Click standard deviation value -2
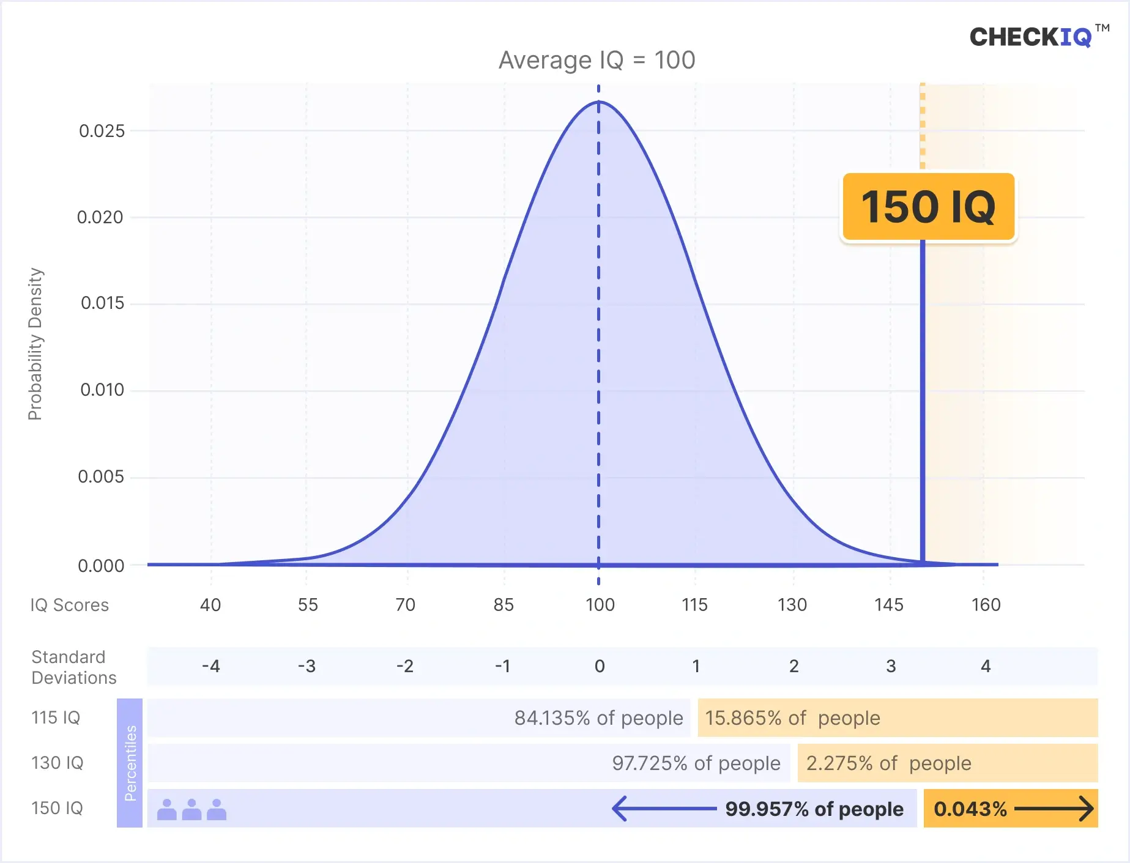 (x=405, y=666)
